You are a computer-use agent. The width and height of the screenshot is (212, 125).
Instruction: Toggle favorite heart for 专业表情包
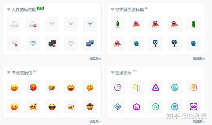tap(9, 73)
